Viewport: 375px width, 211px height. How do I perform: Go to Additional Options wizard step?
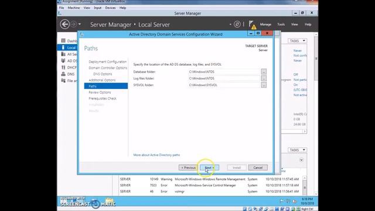(x=102, y=80)
